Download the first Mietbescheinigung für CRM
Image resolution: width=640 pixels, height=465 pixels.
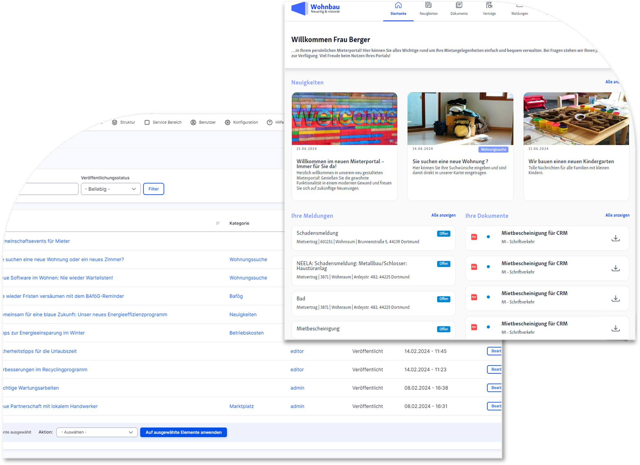(615, 238)
